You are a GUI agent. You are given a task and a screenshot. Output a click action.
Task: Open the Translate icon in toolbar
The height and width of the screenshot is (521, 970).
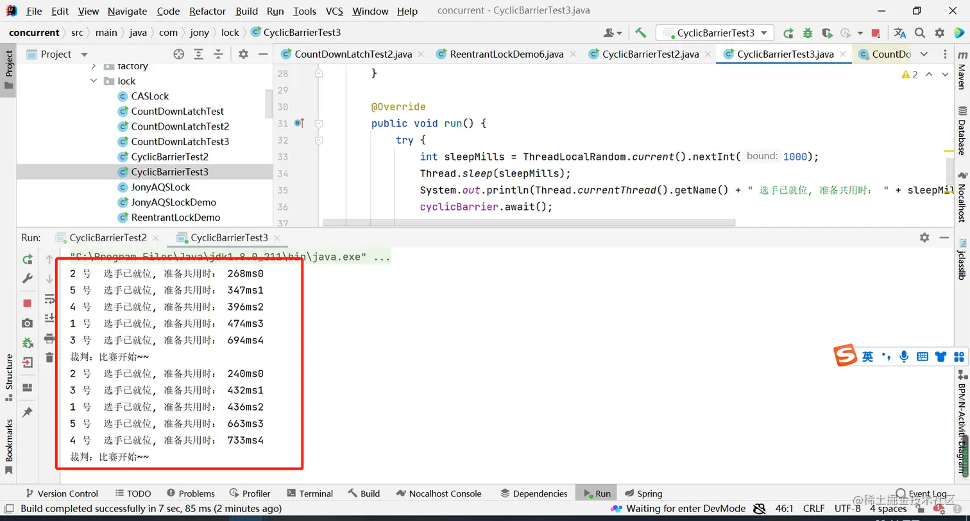899,33
